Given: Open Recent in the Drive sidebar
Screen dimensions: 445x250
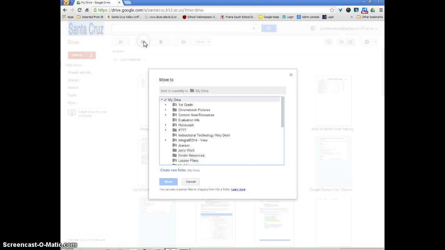Looking at the screenshot, I should pyautogui.click(x=73, y=87).
